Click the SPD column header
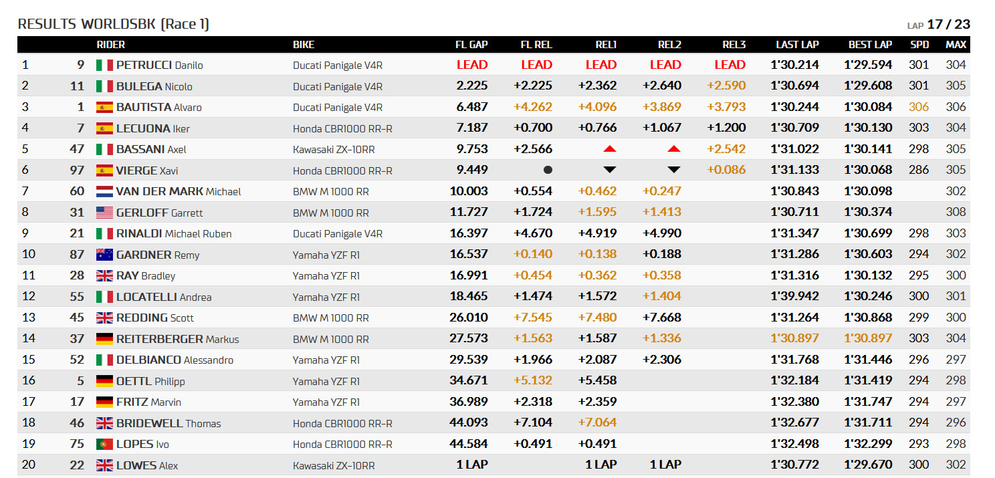The height and width of the screenshot is (478, 995). (919, 45)
